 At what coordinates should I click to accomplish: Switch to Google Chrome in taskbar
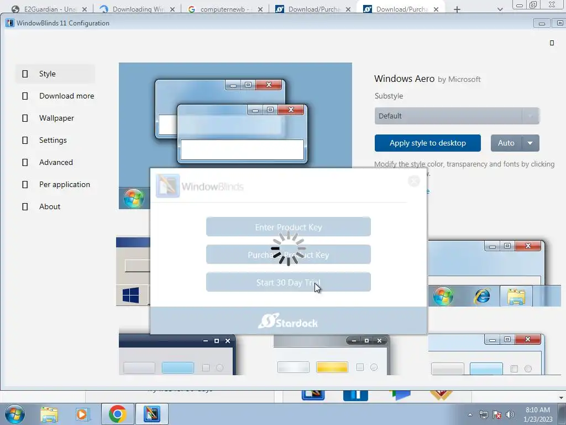click(x=117, y=414)
